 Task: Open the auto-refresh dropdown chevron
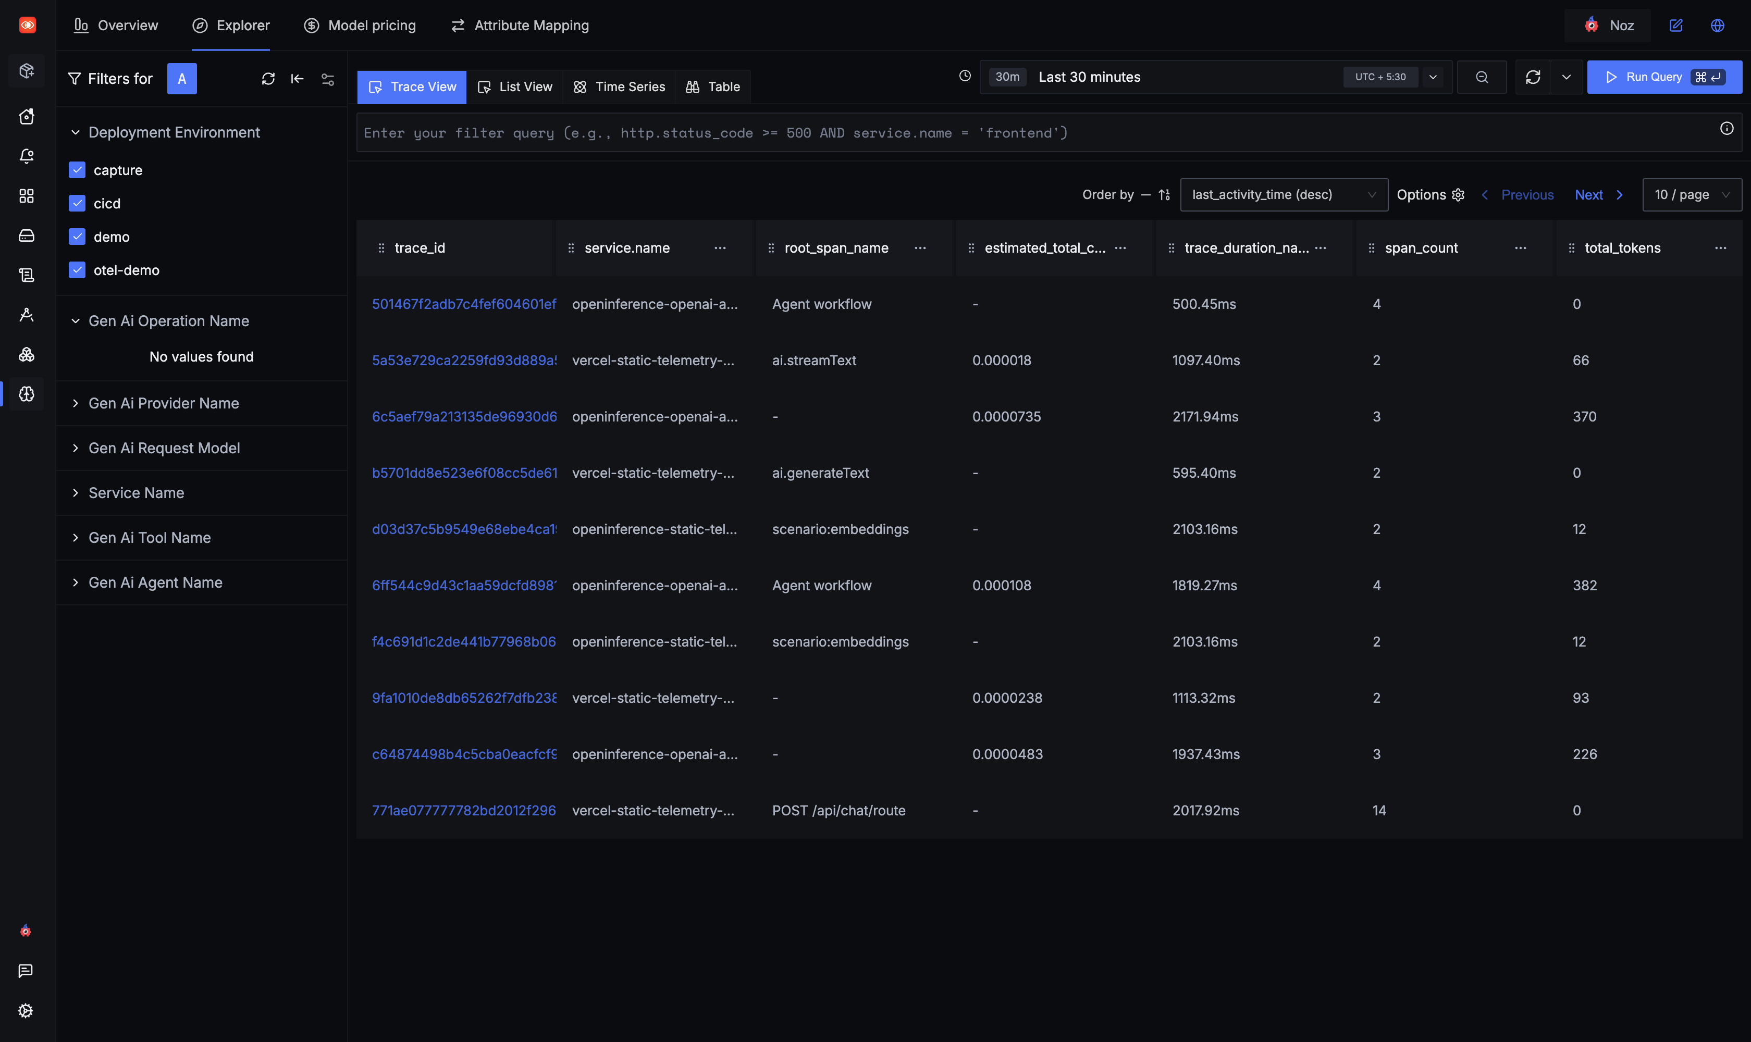1567,77
